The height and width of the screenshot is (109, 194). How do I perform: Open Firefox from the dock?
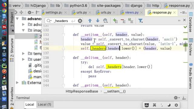(4, 5)
